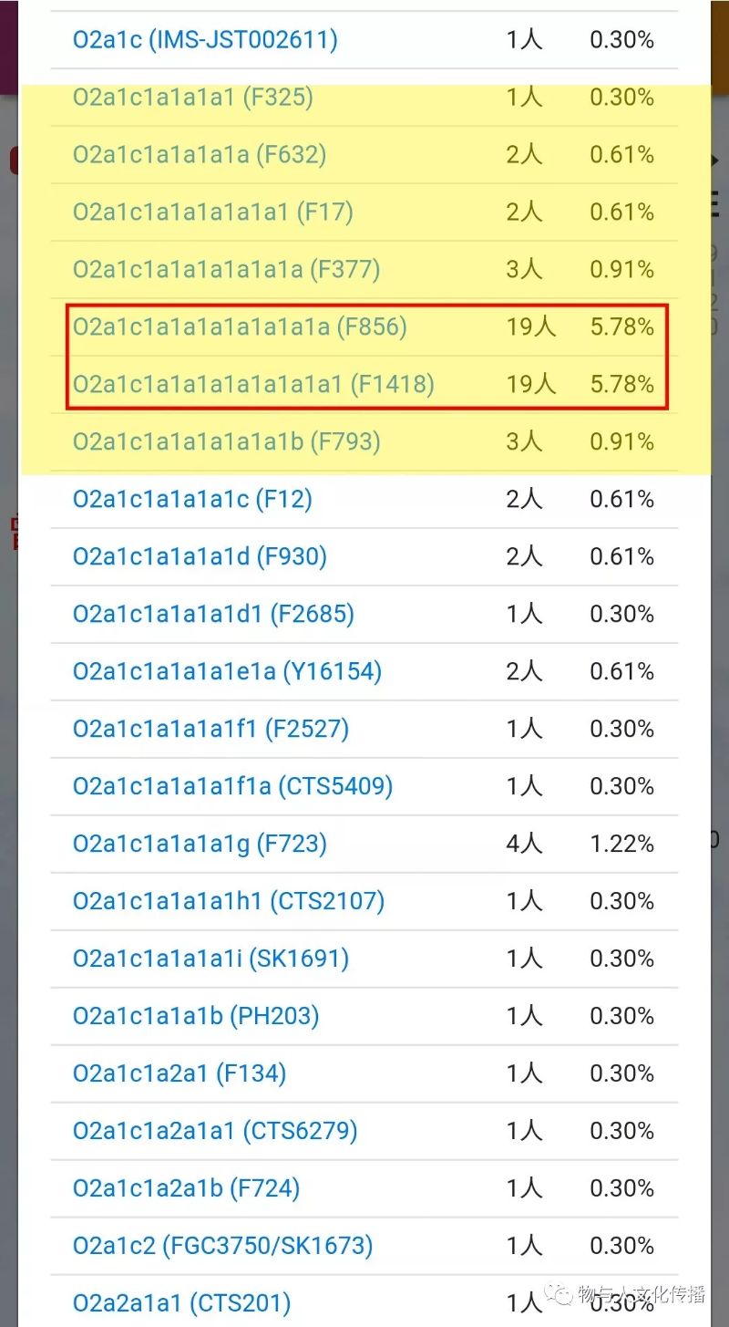729x1327 pixels.
Task: Open the O2a1c1a1a1a1a1b (F793) link
Action: [227, 442]
